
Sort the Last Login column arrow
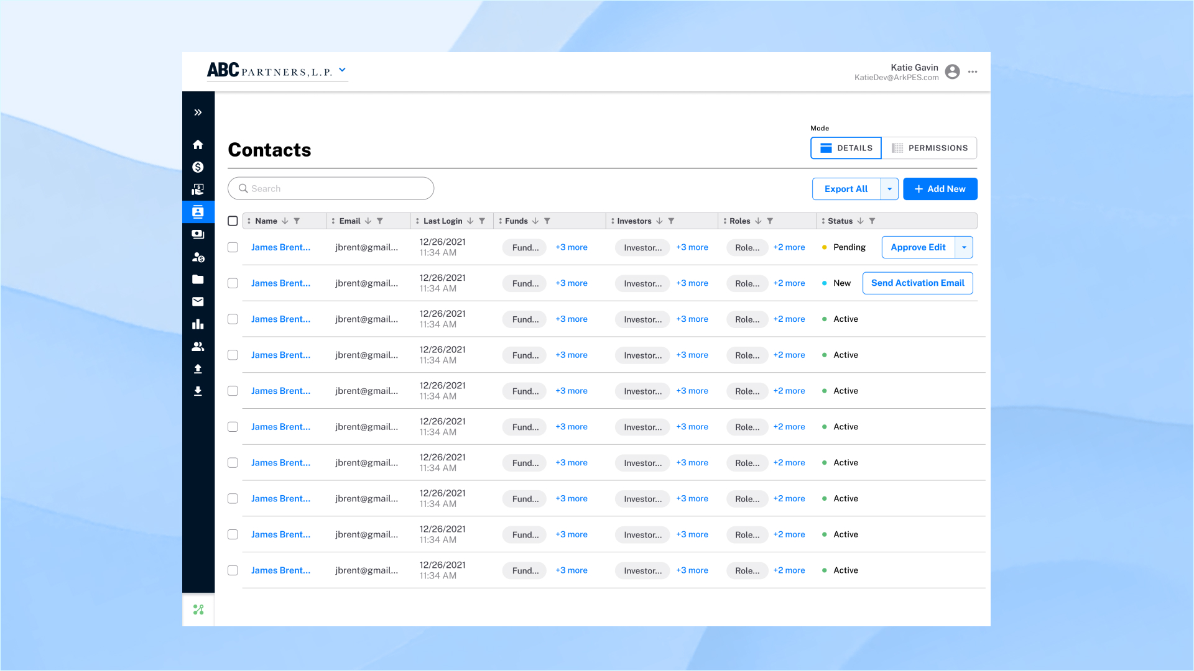[x=470, y=221]
